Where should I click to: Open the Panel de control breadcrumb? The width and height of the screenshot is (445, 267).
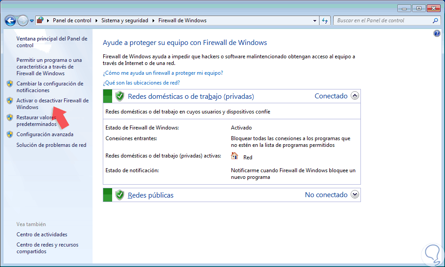(x=72, y=20)
